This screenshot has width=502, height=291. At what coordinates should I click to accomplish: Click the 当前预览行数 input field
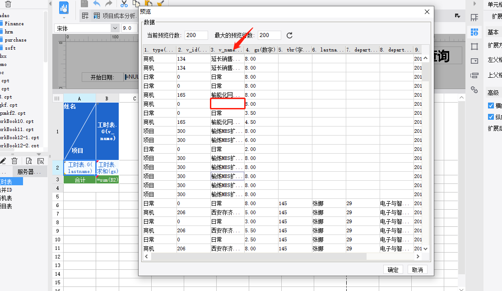coord(196,35)
